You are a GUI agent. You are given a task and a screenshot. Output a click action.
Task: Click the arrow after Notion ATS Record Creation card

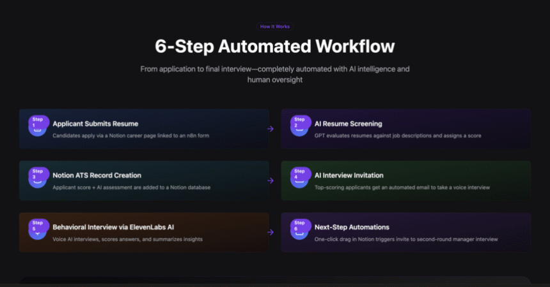pos(271,180)
